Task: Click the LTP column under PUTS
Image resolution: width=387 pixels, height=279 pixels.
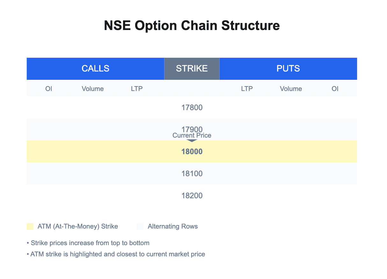Action: [x=247, y=89]
